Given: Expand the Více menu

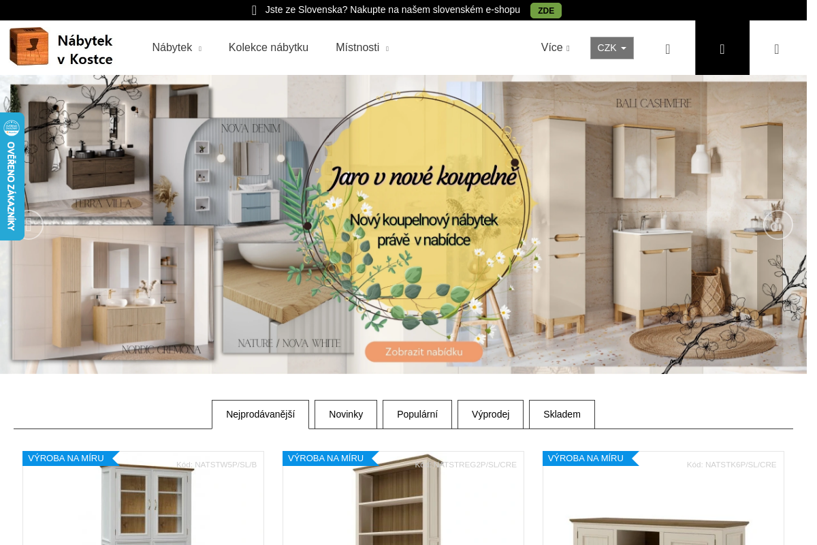Looking at the screenshot, I should coord(555,48).
